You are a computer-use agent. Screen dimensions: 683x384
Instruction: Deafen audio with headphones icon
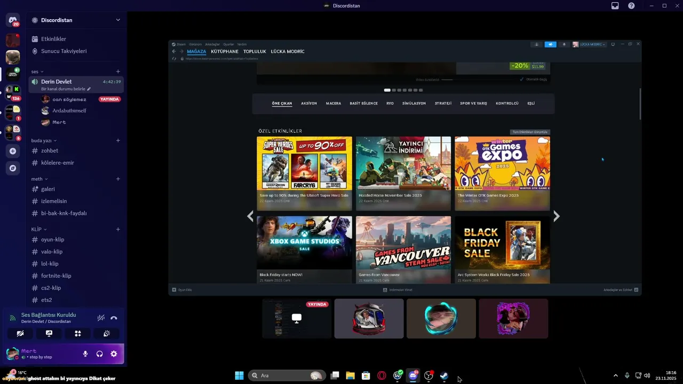(x=99, y=354)
